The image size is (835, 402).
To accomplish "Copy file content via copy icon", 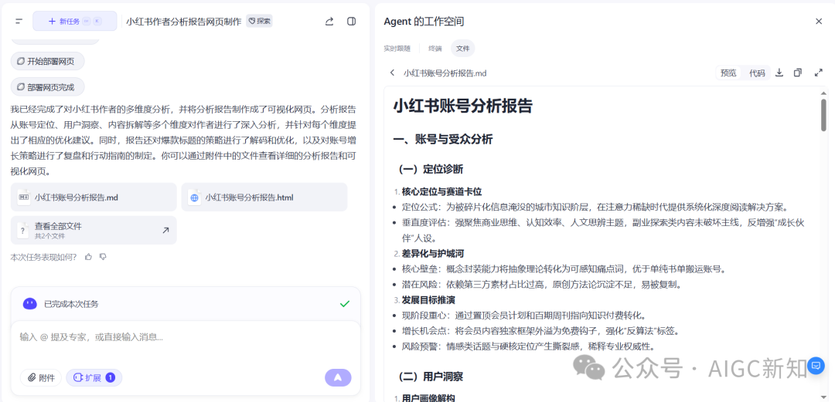I will [x=798, y=73].
